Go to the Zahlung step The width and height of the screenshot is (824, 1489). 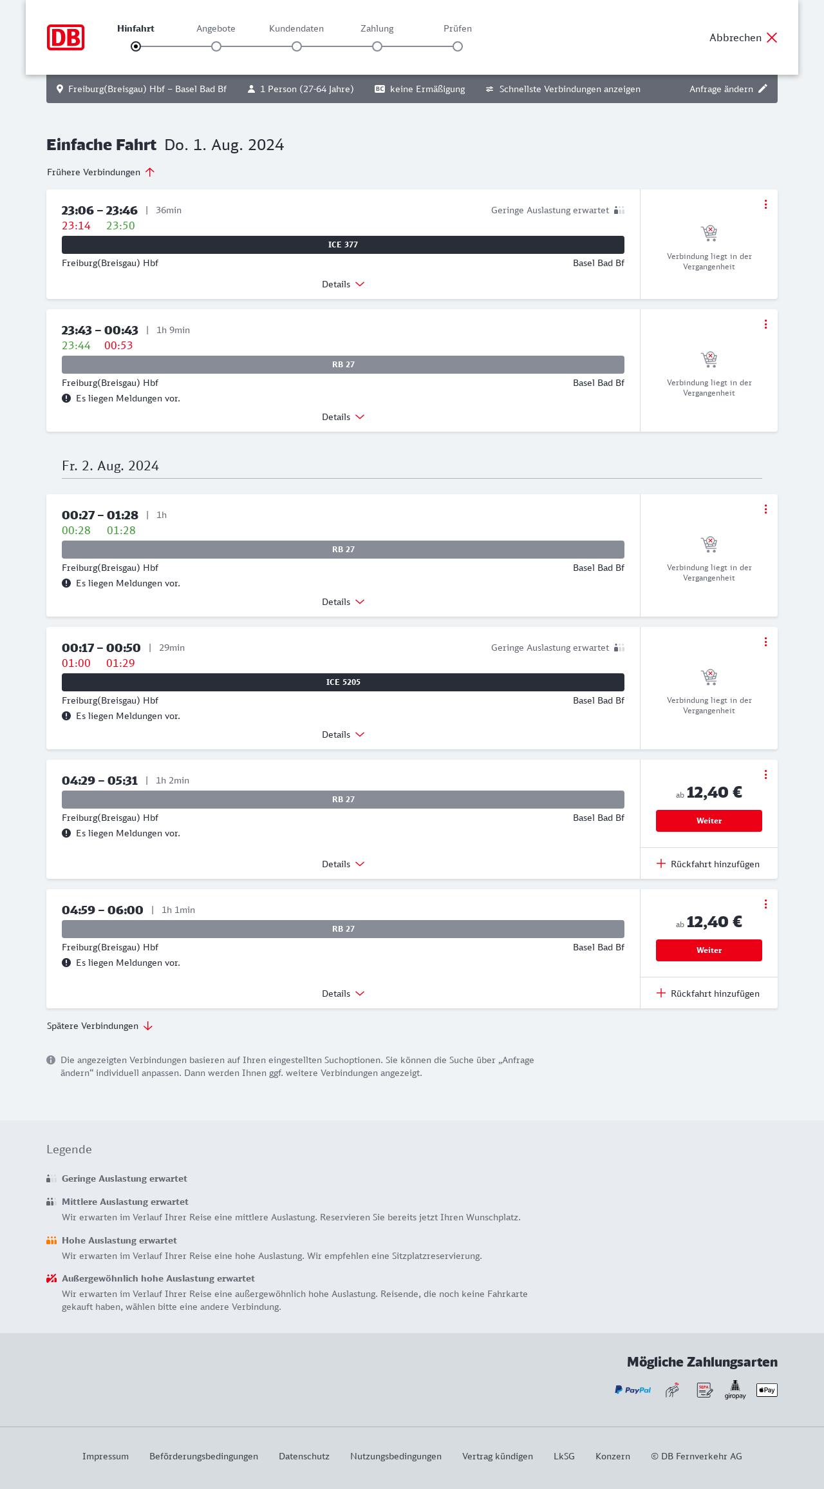tap(377, 46)
